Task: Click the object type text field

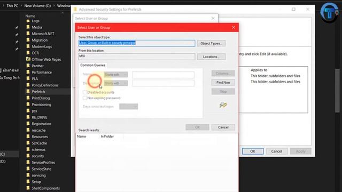Action: [137, 43]
